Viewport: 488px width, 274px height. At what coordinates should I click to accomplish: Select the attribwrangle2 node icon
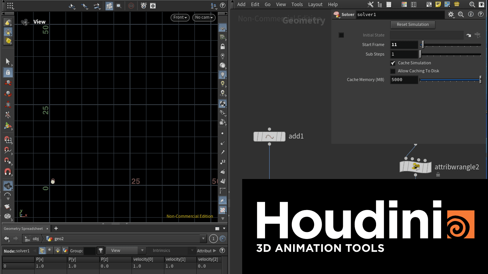pyautogui.click(x=415, y=167)
